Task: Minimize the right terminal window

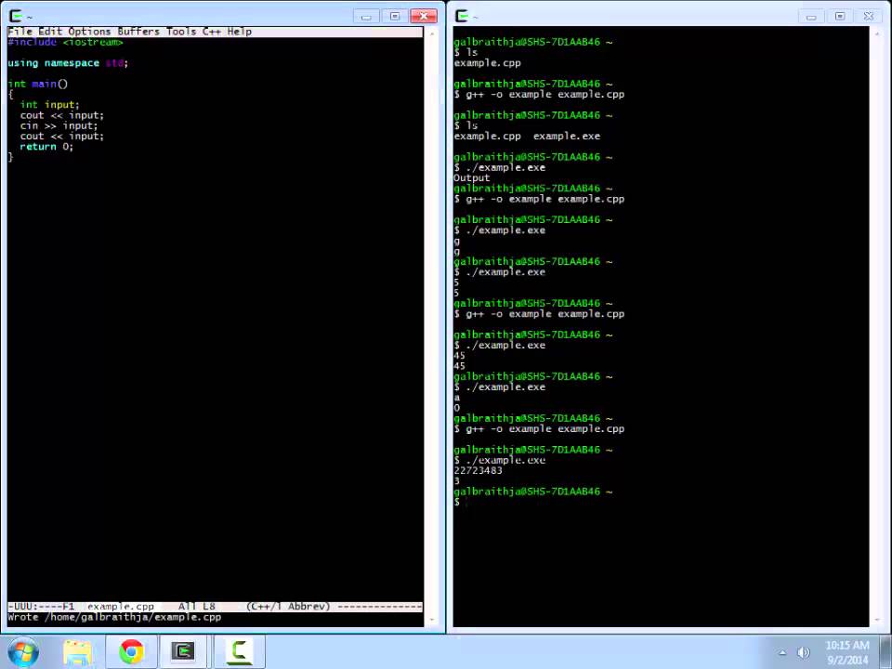Action: click(812, 16)
